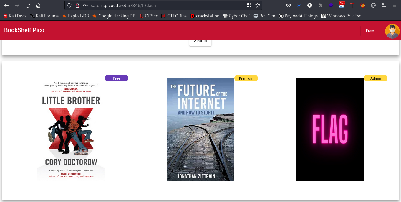The height and width of the screenshot is (202, 401).
Task: Go forward with the browser arrow
Action: (17, 5)
